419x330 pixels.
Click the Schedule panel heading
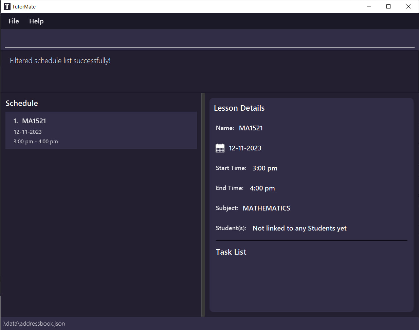point(22,103)
